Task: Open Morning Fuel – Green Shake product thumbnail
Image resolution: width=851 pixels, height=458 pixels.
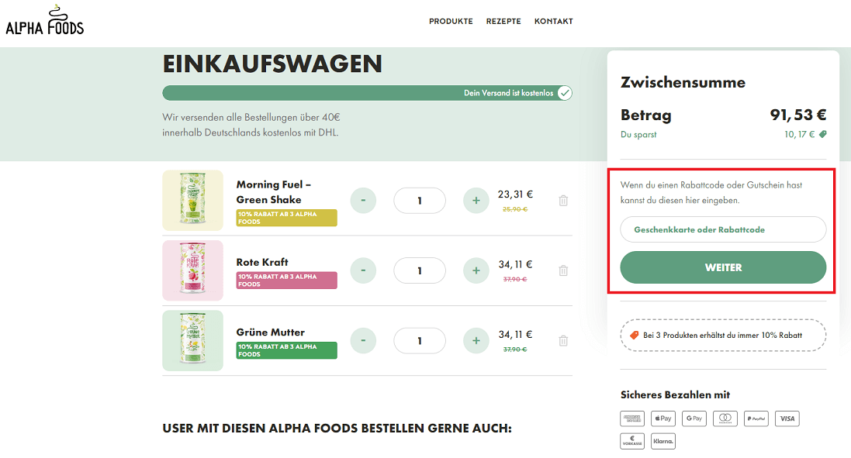Action: (192, 201)
